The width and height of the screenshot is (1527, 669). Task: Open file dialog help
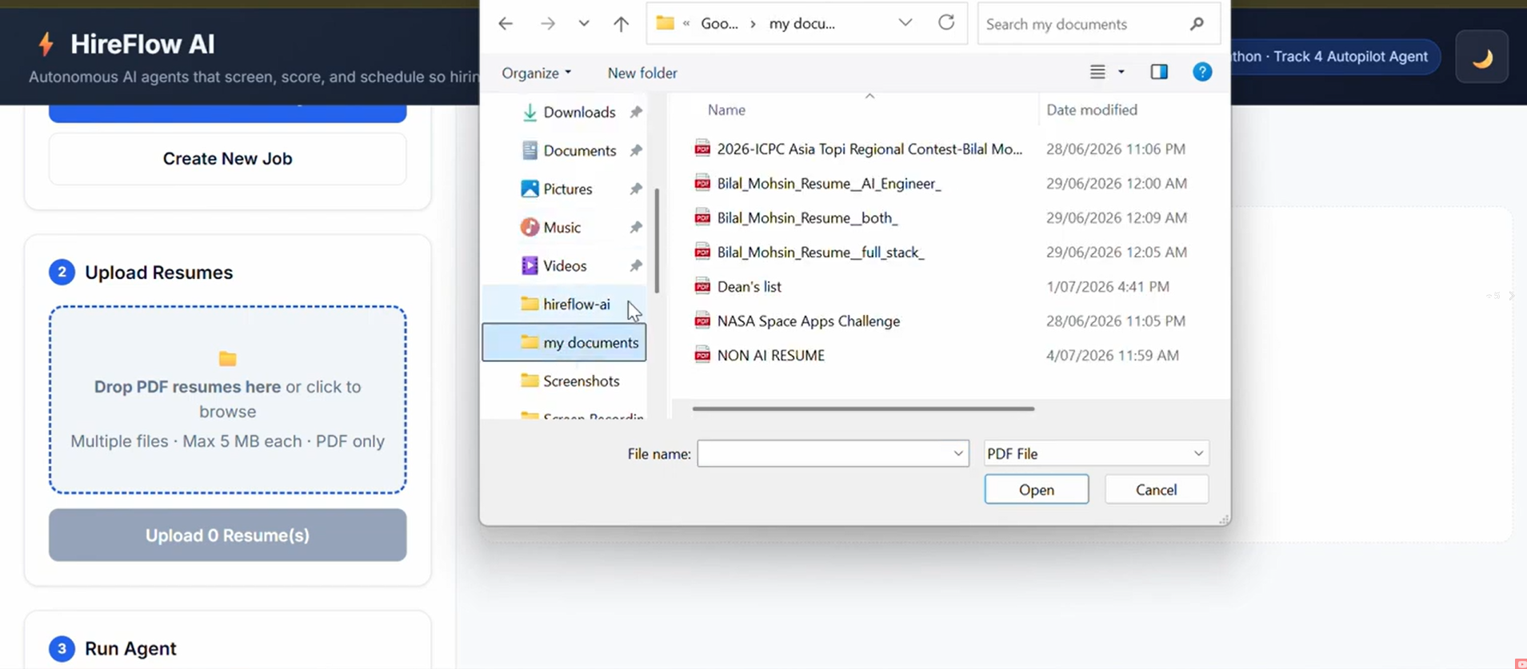[x=1201, y=72]
